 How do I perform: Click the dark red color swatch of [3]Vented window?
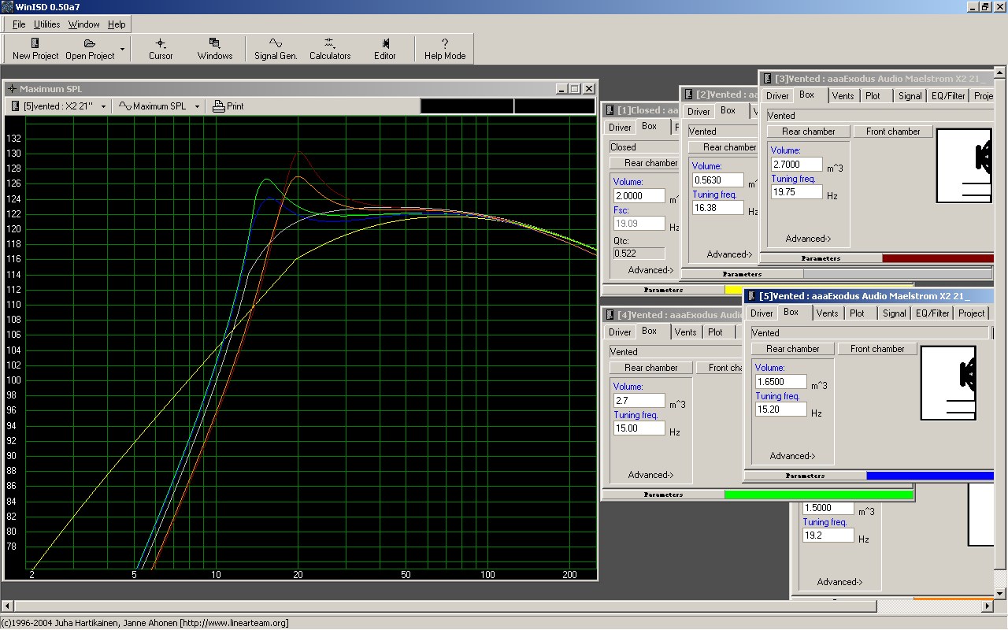click(x=938, y=258)
